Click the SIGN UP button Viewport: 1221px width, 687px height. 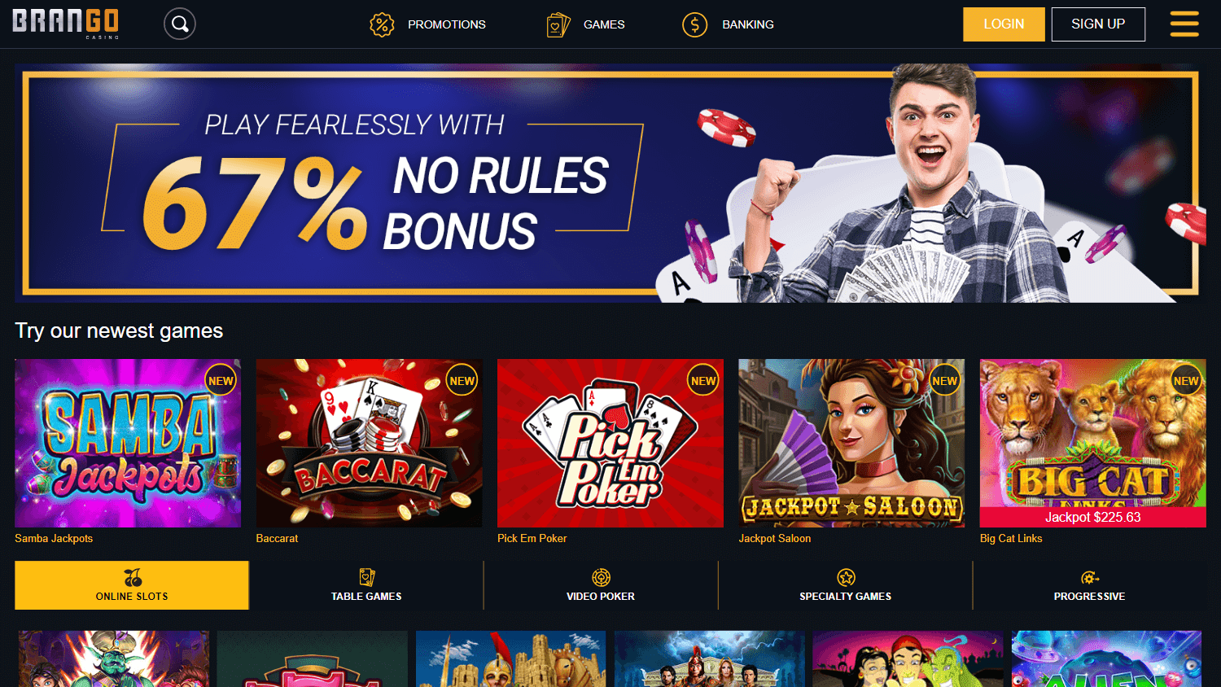tap(1098, 24)
